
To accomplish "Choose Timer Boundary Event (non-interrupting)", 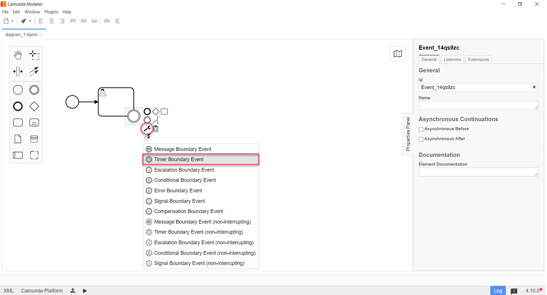I will point(201,232).
